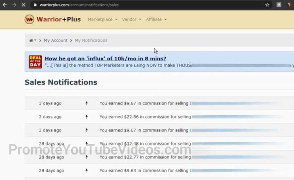Viewport: 294px width, 180px height.
Task: Click lightning icon in the $22.77 row
Action: coord(86,157)
